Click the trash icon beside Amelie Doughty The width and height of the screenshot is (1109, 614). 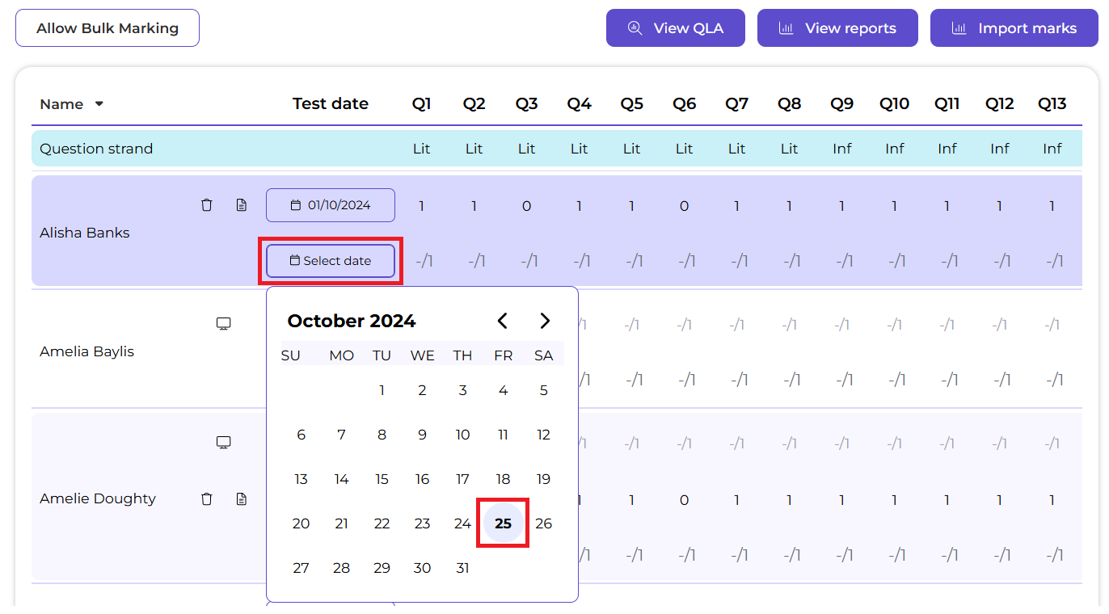(x=207, y=498)
